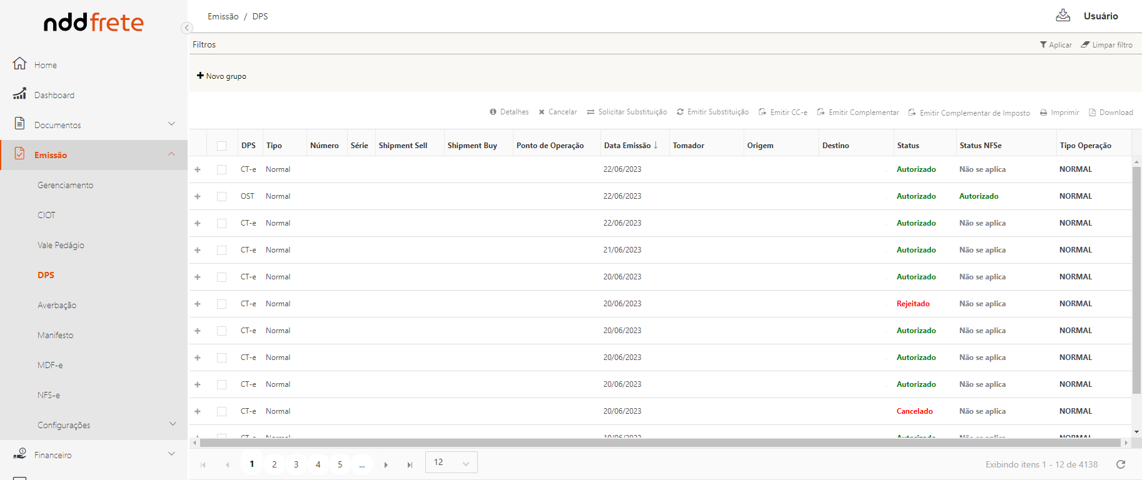Check the OST row checkbox
The width and height of the screenshot is (1142, 480).
tap(221, 196)
